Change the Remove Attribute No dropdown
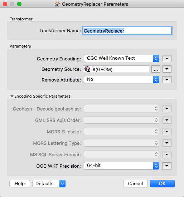 tap(121, 79)
